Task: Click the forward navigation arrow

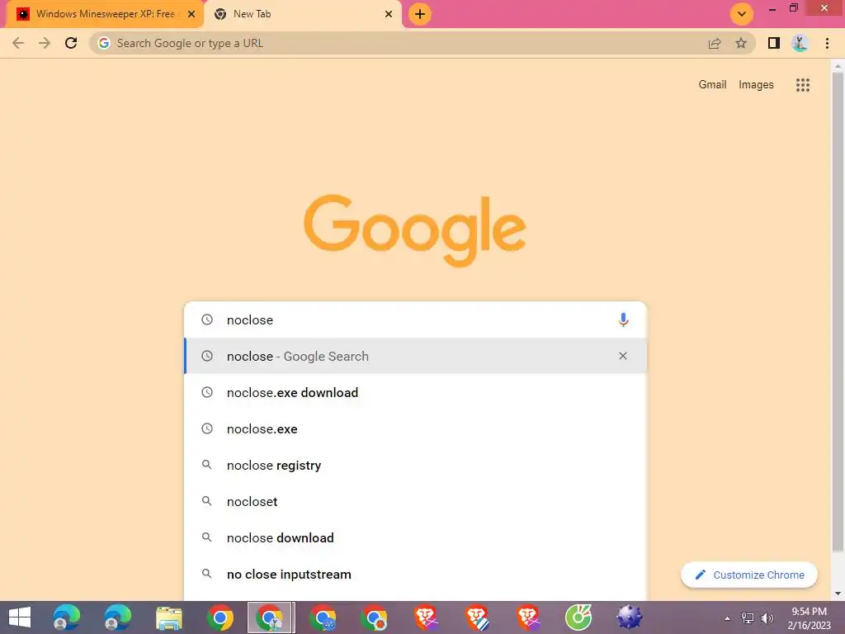Action: click(x=45, y=43)
